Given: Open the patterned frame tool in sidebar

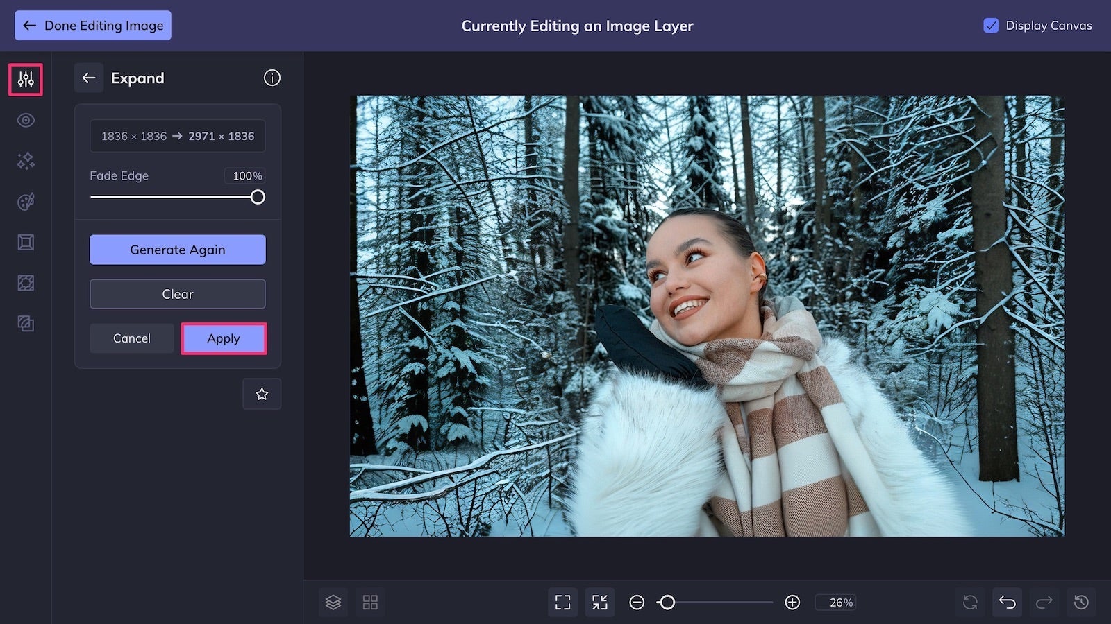Looking at the screenshot, I should [x=25, y=283].
